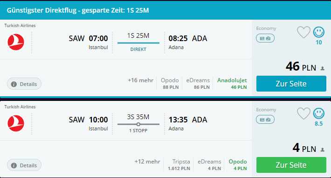The height and width of the screenshot is (178, 331).
Task: Show the +16 mehr price offers
Action: [140, 80]
